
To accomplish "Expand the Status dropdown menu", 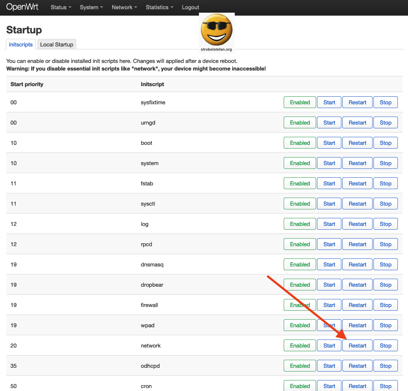I will (61, 7).
